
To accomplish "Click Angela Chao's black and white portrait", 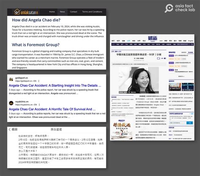I will [x=139, y=80].
